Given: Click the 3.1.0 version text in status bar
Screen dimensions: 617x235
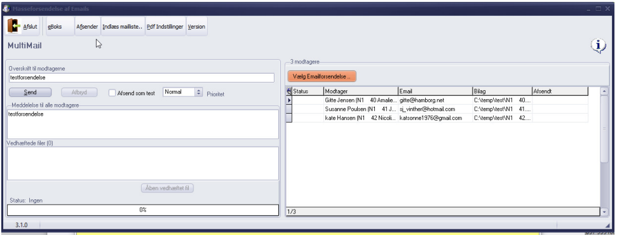Looking at the screenshot, I should (x=22, y=225).
